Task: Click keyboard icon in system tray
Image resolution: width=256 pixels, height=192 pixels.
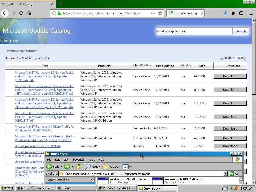Action: (224, 188)
